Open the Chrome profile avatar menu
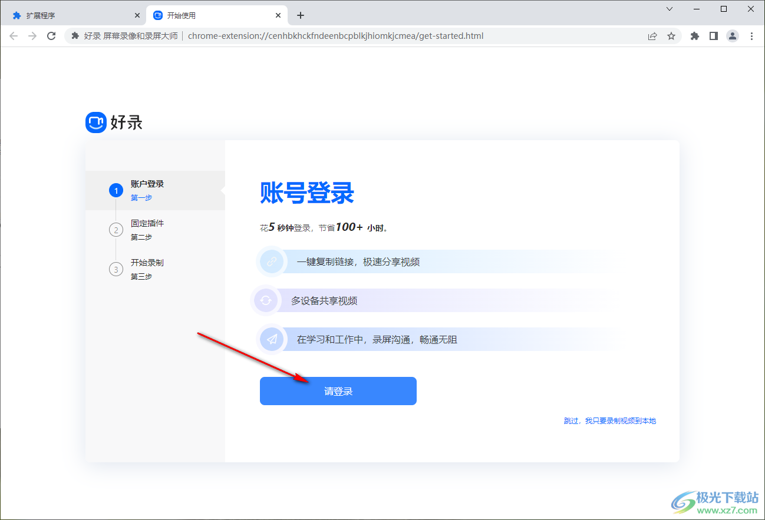Screen dimensions: 765x520 coord(733,36)
